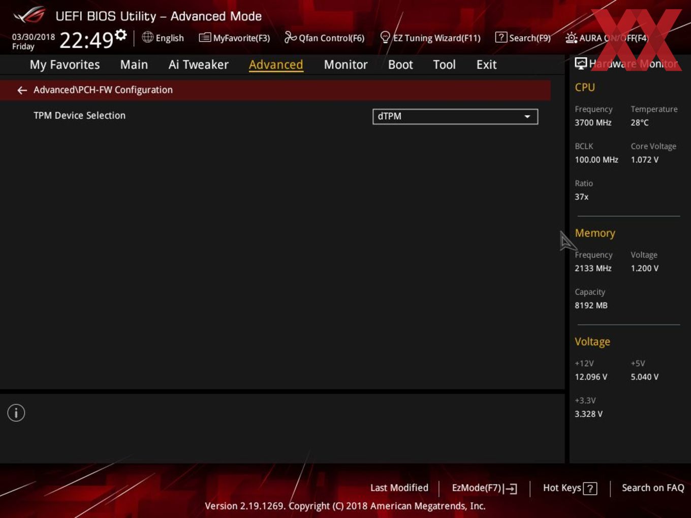Image resolution: width=691 pixels, height=518 pixels.
Task: Open the Tool tab
Action: (x=444, y=64)
